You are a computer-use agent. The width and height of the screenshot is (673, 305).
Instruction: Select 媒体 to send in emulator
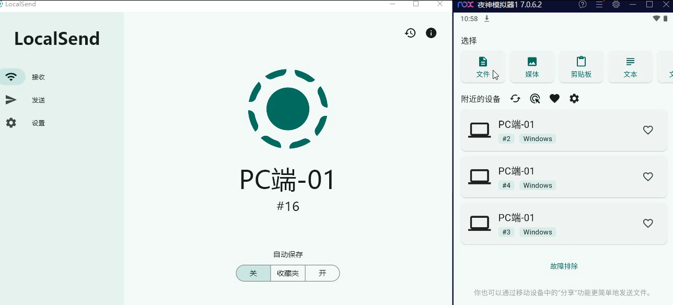(532, 67)
